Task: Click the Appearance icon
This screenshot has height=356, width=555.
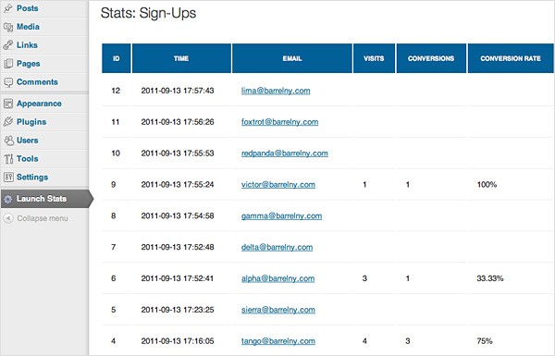Action: pyautogui.click(x=8, y=104)
